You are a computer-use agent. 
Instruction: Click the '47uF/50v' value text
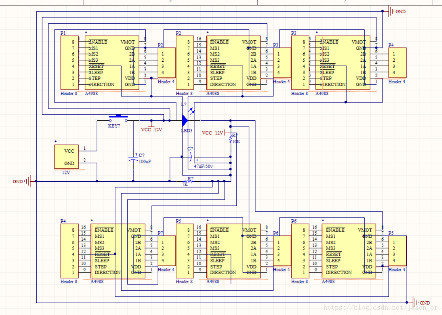[203, 166]
